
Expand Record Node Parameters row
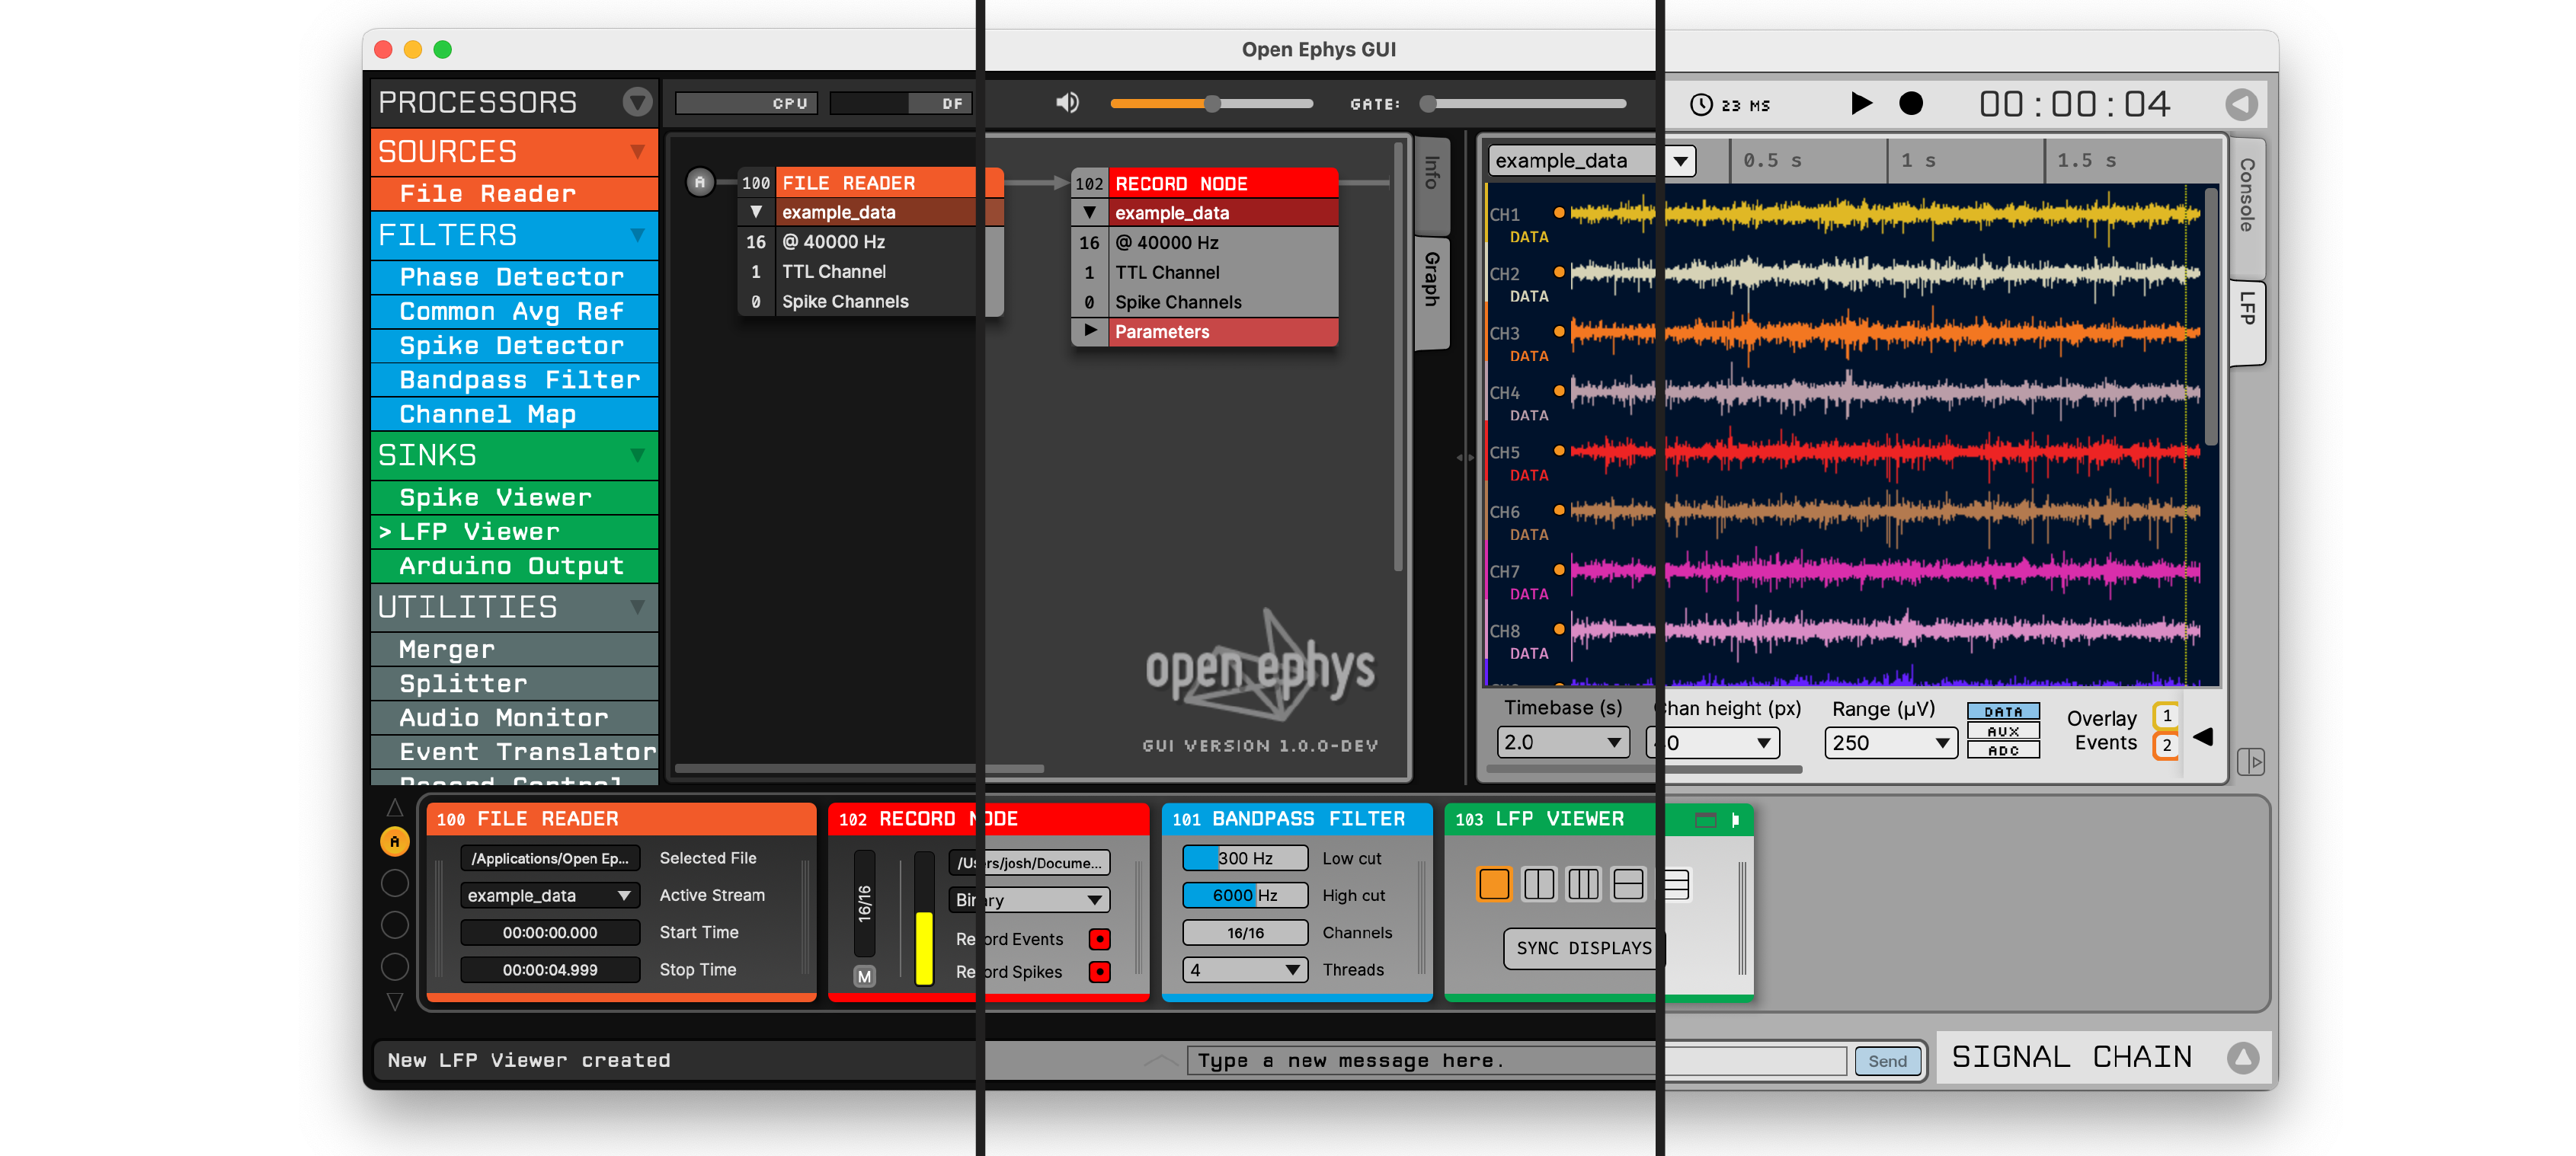1089,331
